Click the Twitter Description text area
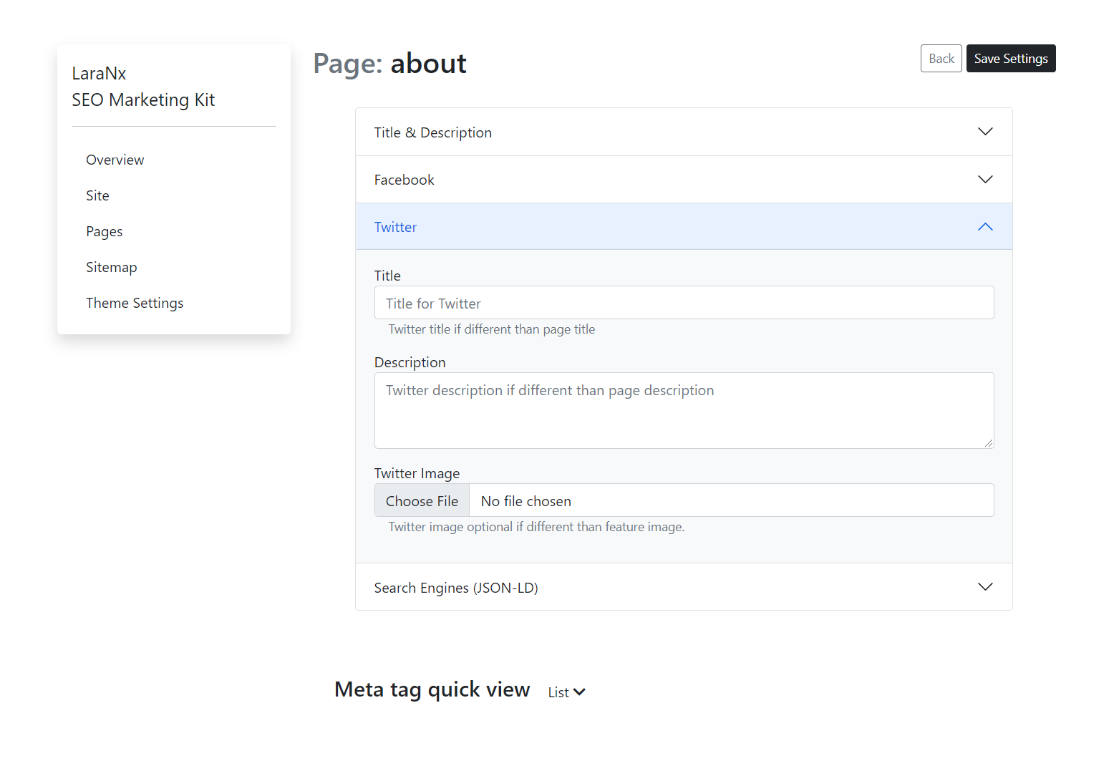The width and height of the screenshot is (1119, 776). 684,410
